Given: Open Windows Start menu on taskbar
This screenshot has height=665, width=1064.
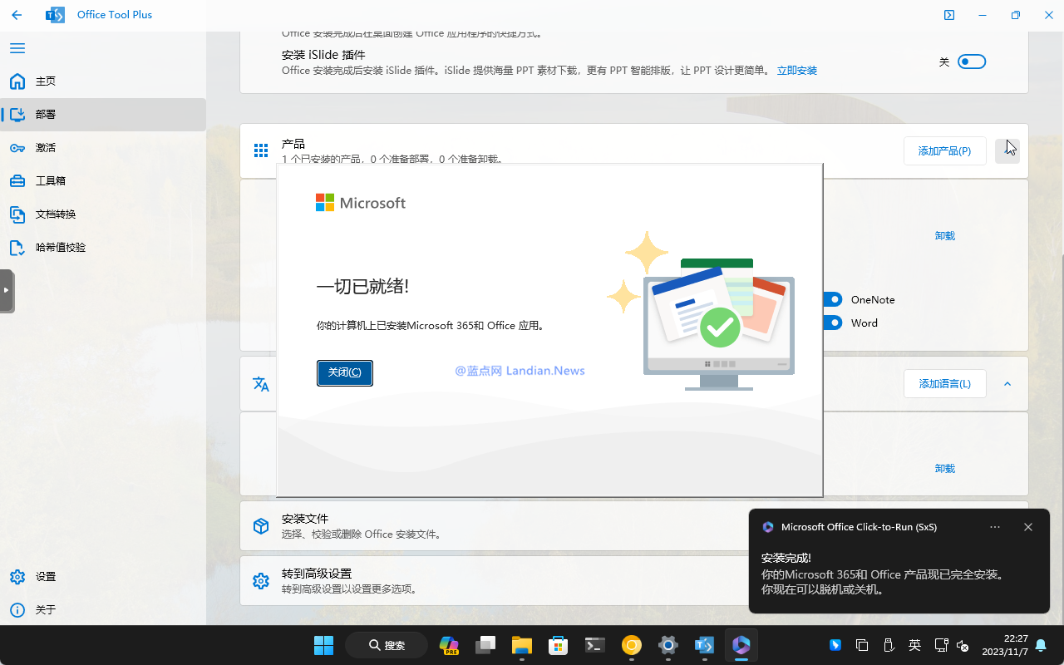Looking at the screenshot, I should (x=323, y=645).
